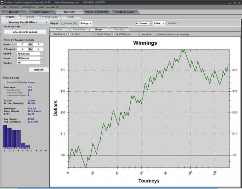
Task: Click the ROI% value 18.9%
Action: click(31, 101)
